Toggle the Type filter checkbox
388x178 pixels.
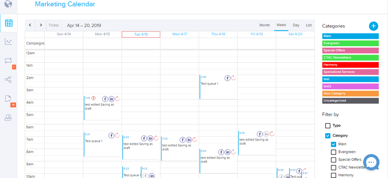[328, 126]
